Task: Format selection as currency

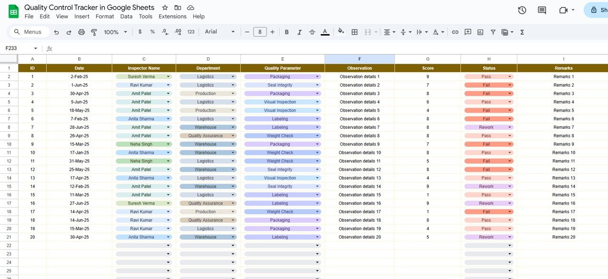Action: [140, 32]
